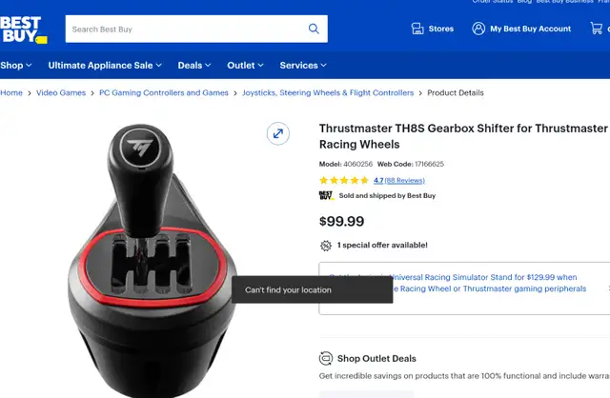Focus the Search Best Buy field
610x398 pixels.
pyautogui.click(x=187, y=30)
